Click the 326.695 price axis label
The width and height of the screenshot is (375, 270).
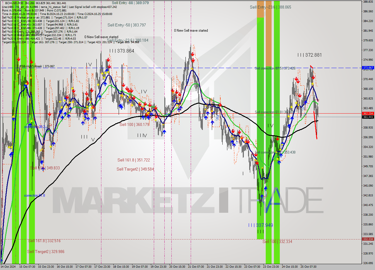368,263
